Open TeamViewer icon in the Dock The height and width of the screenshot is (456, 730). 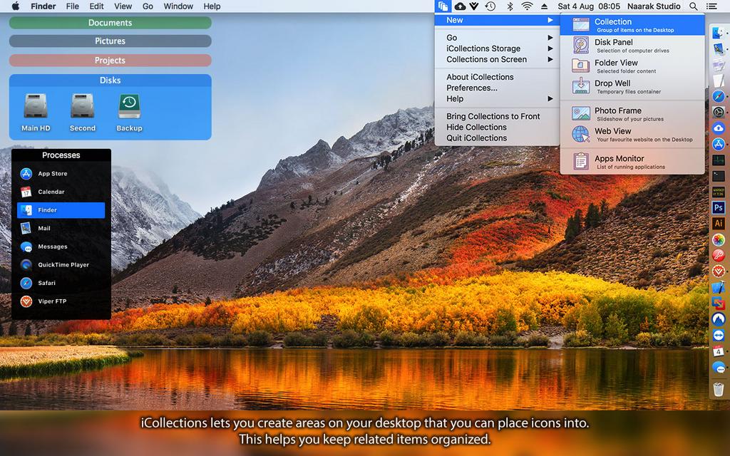click(x=719, y=336)
